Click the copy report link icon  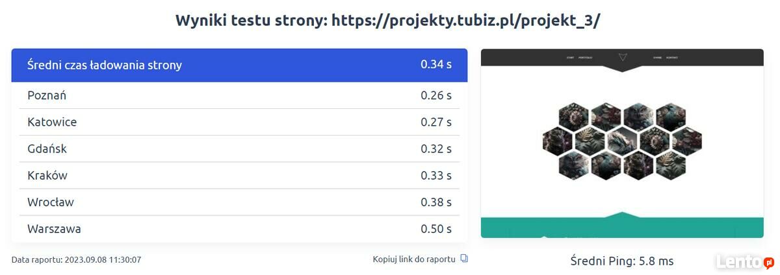pyautogui.click(x=463, y=259)
